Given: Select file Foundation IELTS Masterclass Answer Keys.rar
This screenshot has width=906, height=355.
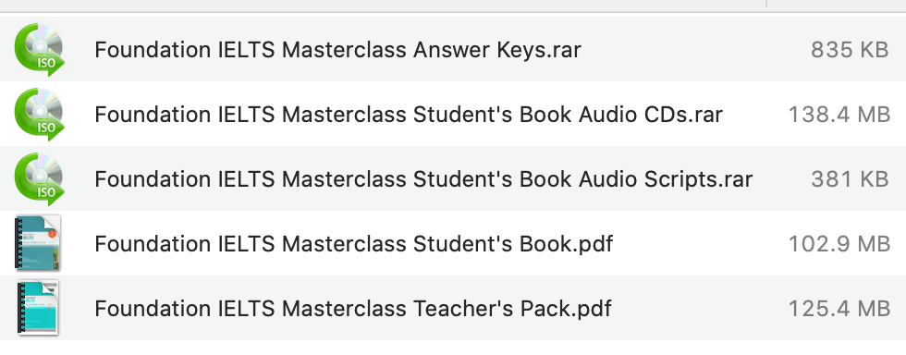Looking at the screenshot, I should coord(337,50).
